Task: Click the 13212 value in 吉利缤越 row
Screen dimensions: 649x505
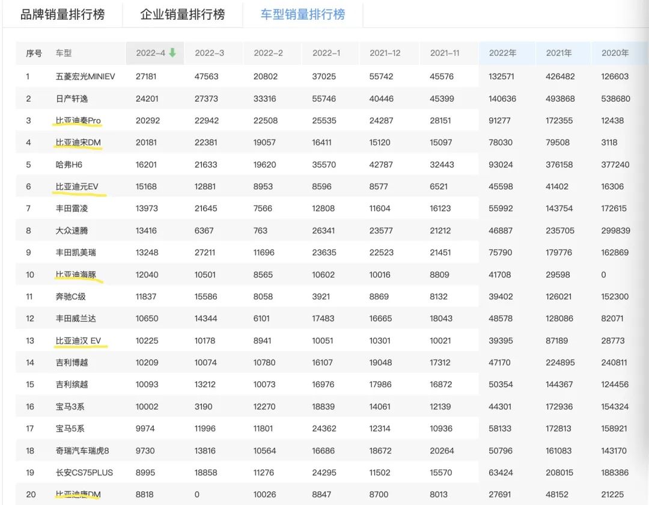Action: tap(205, 385)
